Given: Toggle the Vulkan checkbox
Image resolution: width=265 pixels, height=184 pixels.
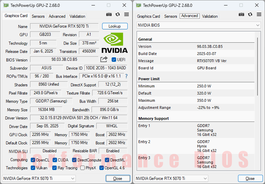Looking at the screenshot, I should [x=33, y=168].
